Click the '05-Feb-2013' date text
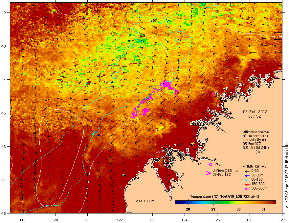Viewport: 289px width, 223px height. click(255, 112)
